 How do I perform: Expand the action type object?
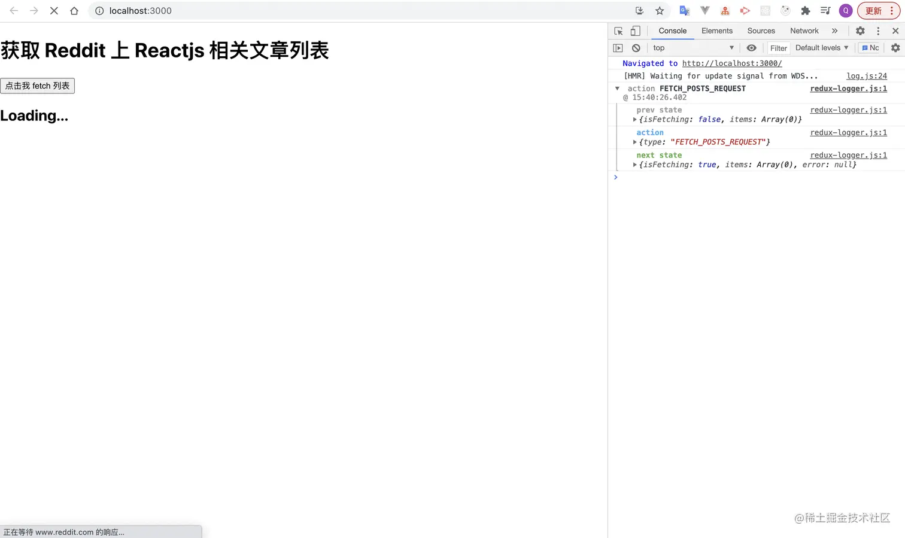coord(634,142)
